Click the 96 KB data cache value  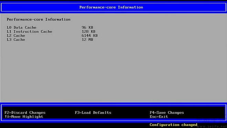pos(87,28)
